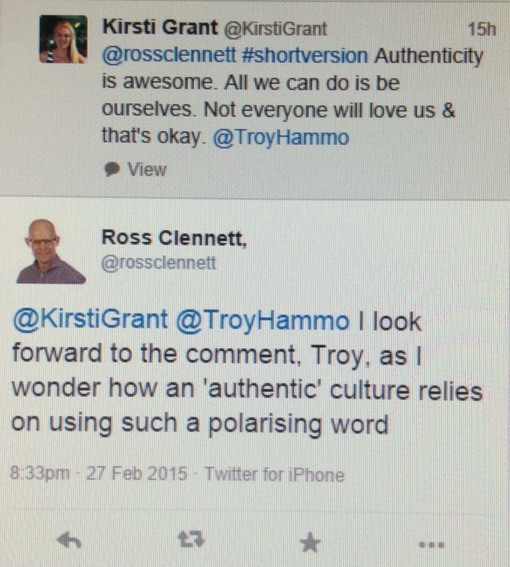Tap the reply arrow icon
The height and width of the screenshot is (567, 510).
(68, 541)
